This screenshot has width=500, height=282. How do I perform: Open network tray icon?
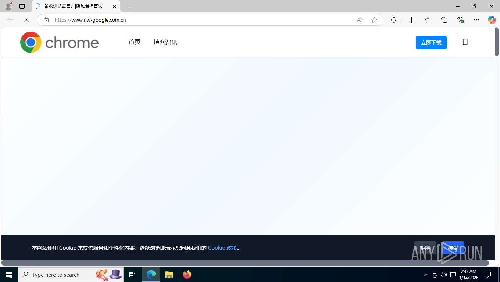coord(453,275)
